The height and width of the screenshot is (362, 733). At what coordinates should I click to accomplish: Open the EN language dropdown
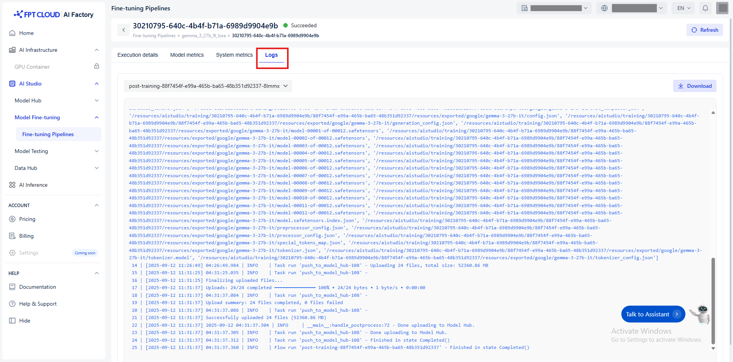(683, 8)
